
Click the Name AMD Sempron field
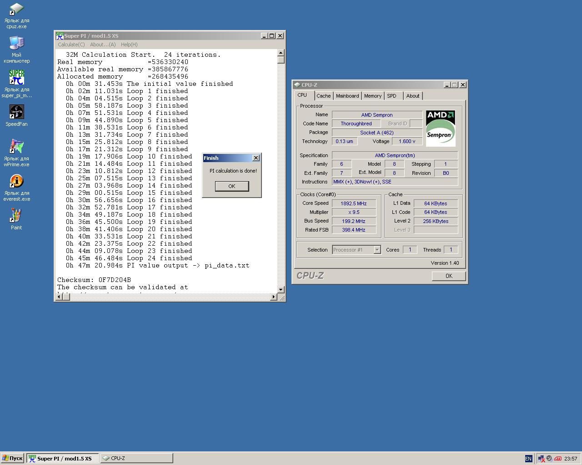point(377,115)
